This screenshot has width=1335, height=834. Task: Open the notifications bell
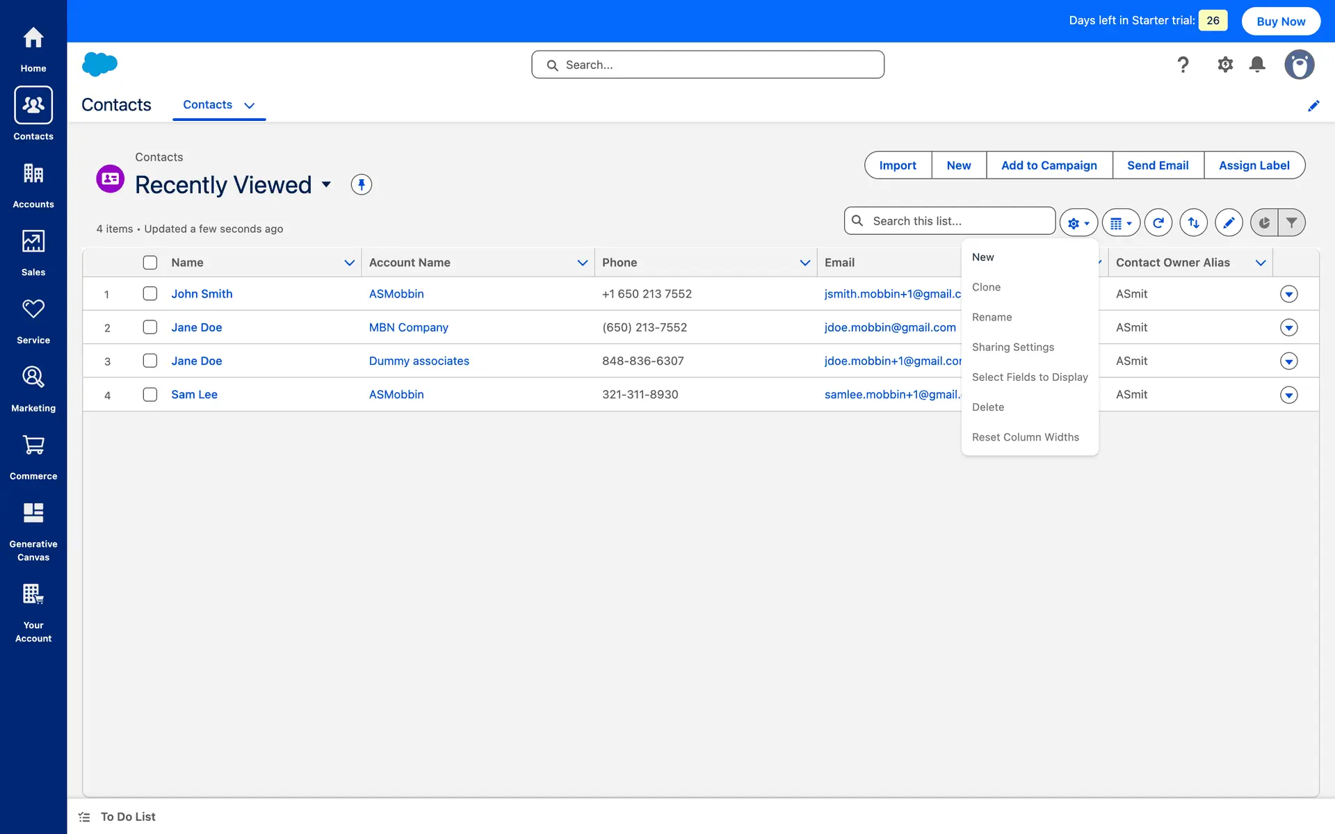[1256, 65]
